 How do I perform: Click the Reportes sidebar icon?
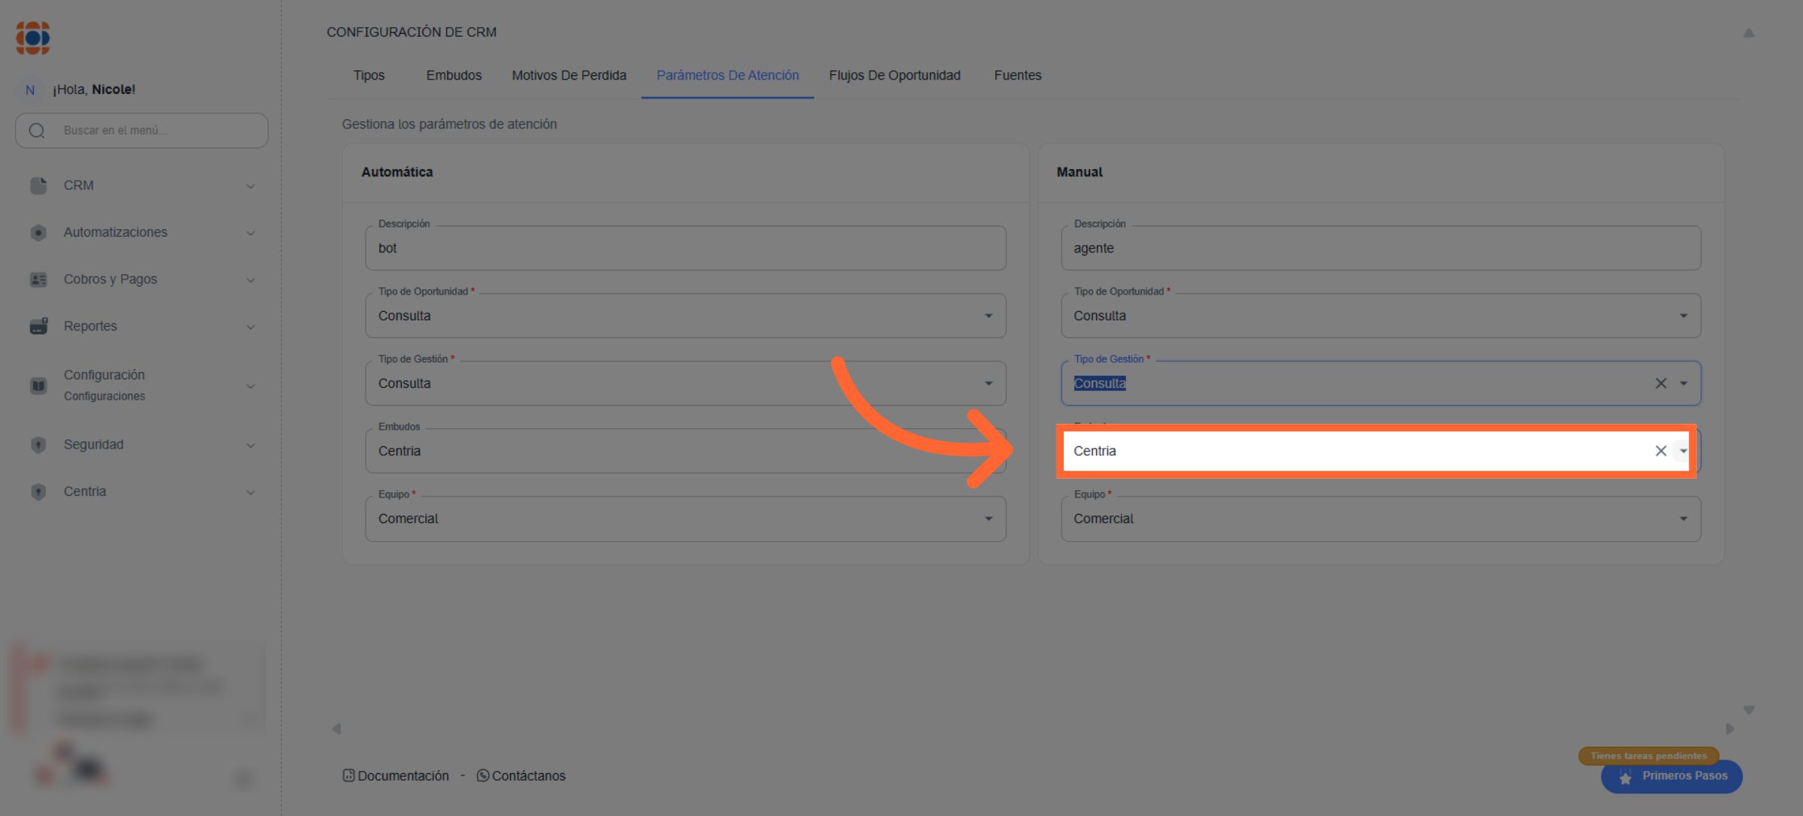pyautogui.click(x=38, y=326)
